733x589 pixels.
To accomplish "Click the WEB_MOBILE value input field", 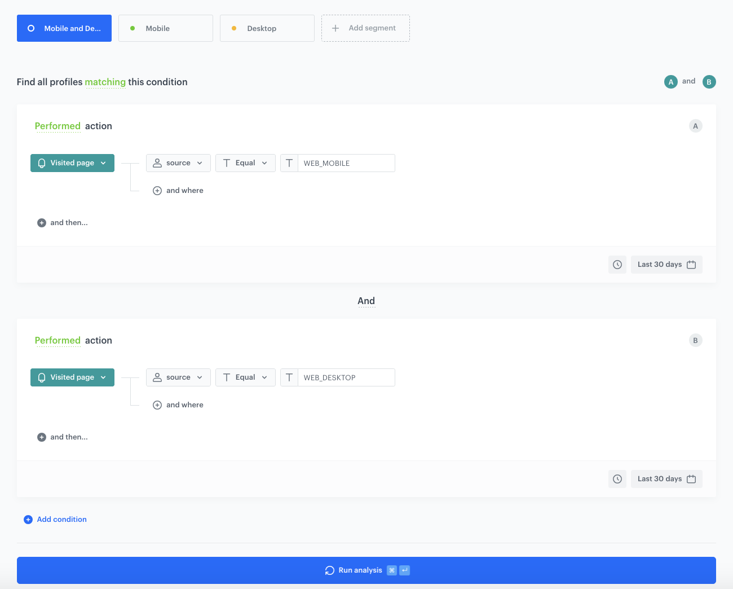I will click(346, 163).
